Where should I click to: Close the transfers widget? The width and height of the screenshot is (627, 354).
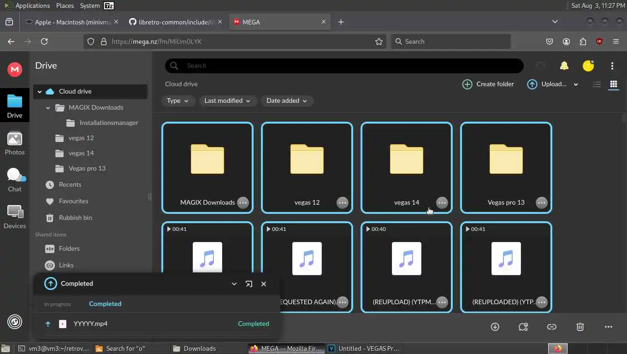pos(264,284)
